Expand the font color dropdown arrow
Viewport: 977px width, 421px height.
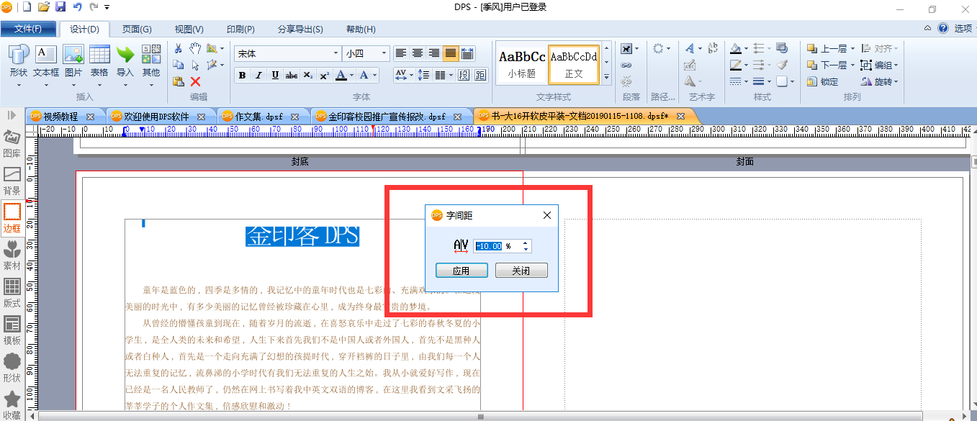(351, 75)
